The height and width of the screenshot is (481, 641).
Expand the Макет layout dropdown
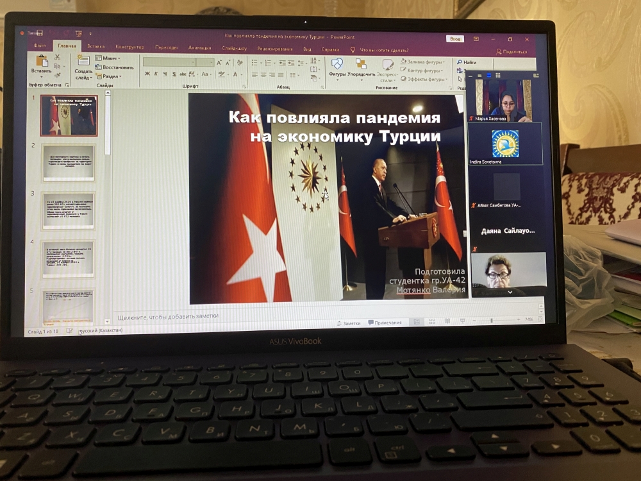(x=108, y=58)
